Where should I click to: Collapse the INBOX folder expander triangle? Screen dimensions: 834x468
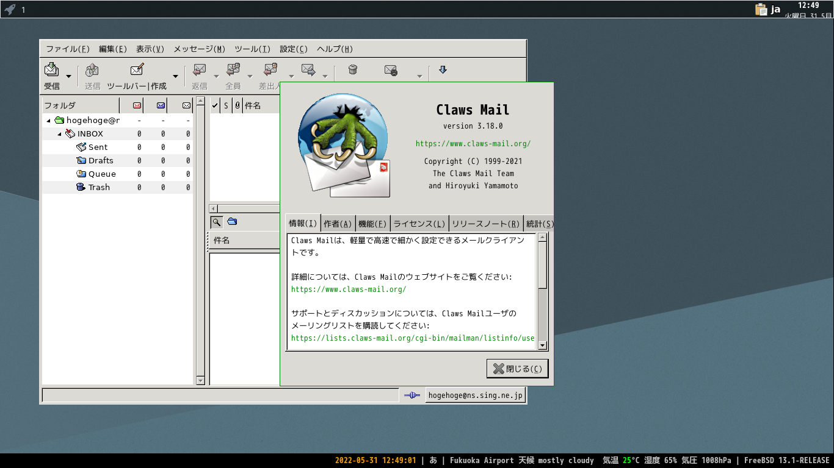(x=59, y=134)
